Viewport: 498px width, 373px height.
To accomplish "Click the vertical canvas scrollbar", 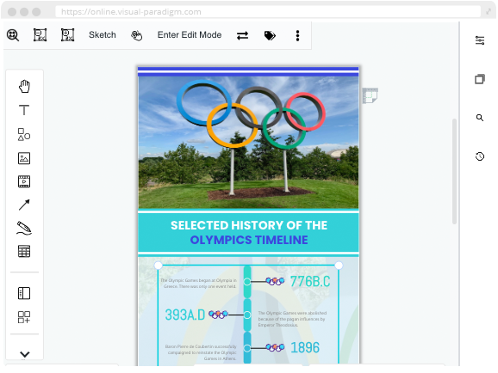I will click(x=454, y=171).
